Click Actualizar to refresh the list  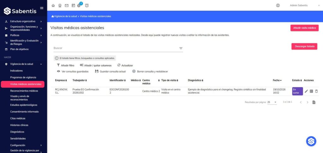125,65
